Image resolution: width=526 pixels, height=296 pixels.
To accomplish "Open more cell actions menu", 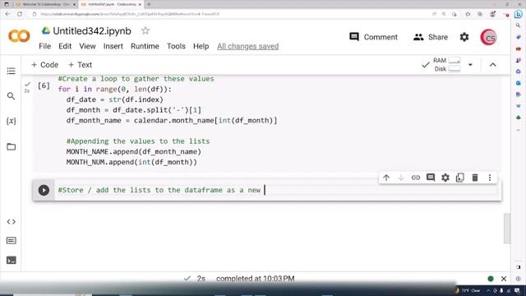I will click(x=490, y=178).
